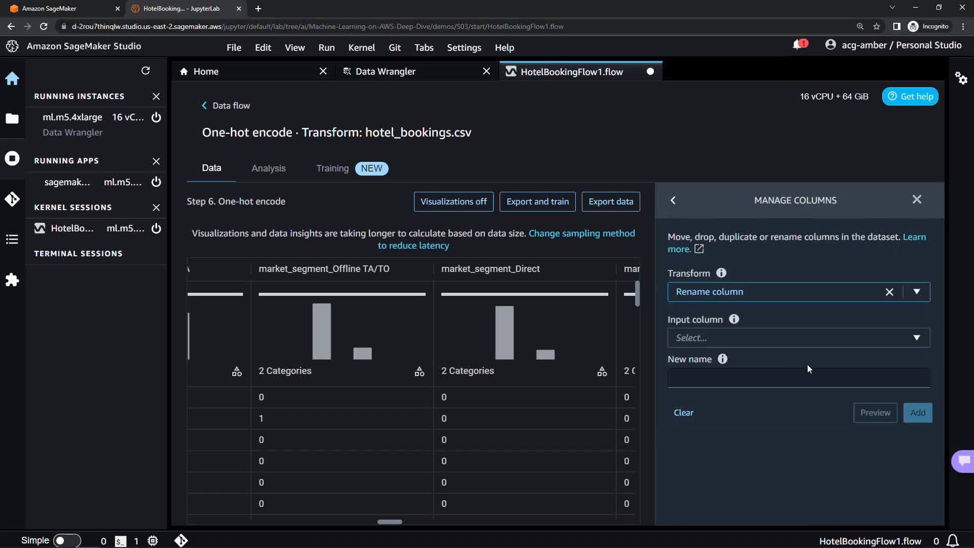The width and height of the screenshot is (974, 548).
Task: Toggle the Simple interface mode switch
Action: pos(67,540)
